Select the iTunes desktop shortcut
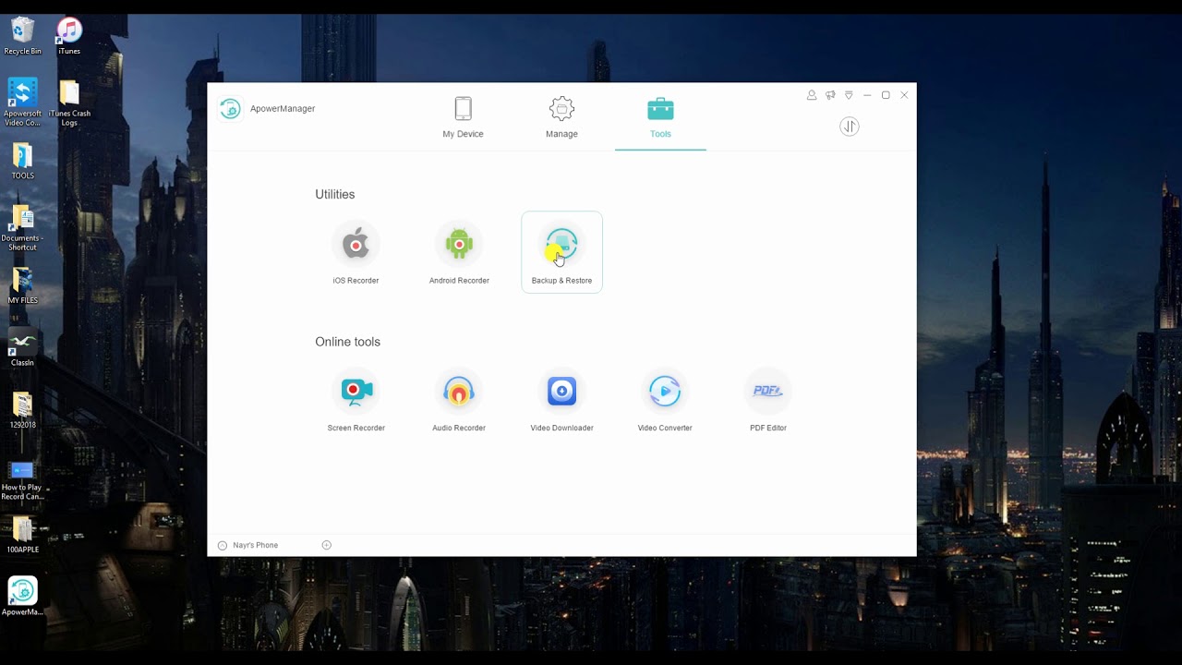This screenshot has height=665, width=1182. pyautogui.click(x=69, y=37)
